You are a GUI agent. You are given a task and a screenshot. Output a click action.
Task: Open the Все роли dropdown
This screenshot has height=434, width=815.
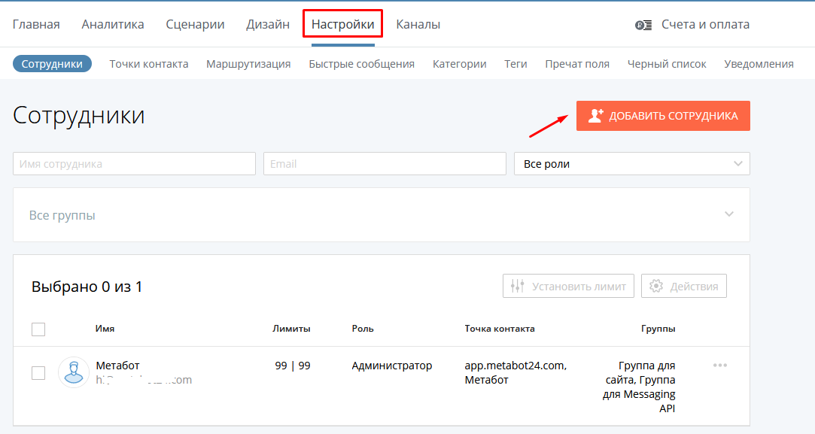coord(632,164)
